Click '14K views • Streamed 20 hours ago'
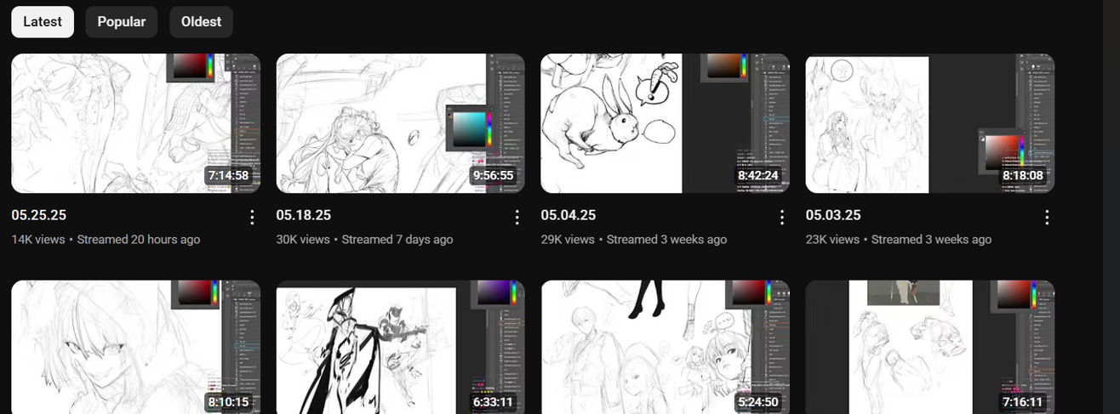 point(106,240)
